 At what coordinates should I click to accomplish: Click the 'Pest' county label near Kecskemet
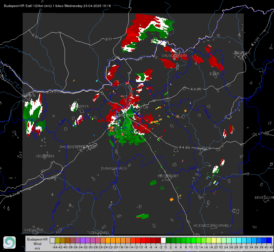(193, 168)
